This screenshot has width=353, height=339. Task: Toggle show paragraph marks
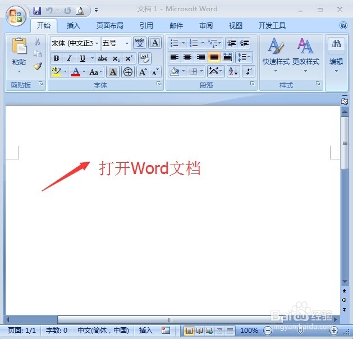tap(248, 71)
